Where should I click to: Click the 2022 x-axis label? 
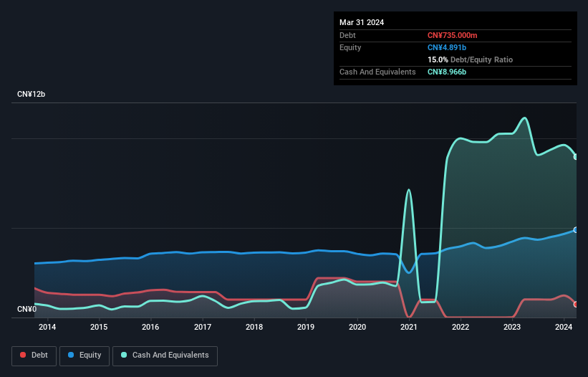coord(461,327)
